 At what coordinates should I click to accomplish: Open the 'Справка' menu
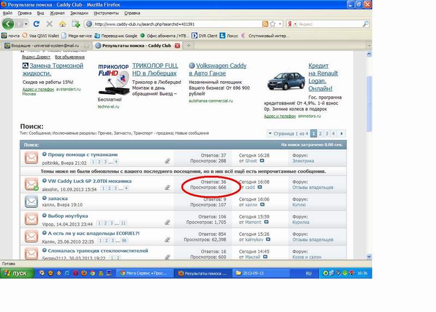(x=132, y=13)
